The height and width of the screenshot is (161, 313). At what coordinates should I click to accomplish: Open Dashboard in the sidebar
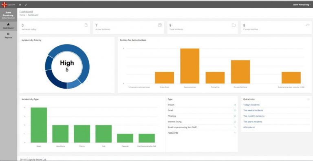[x=9, y=26]
